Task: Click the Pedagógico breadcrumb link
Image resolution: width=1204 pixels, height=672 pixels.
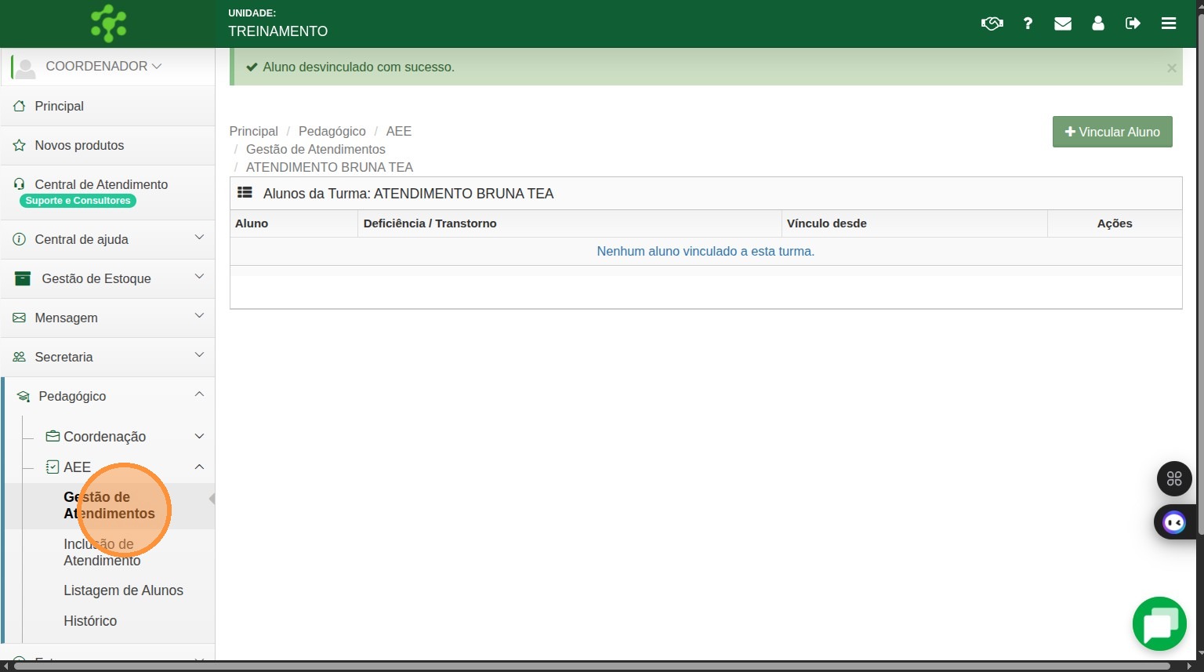Action: point(332,131)
